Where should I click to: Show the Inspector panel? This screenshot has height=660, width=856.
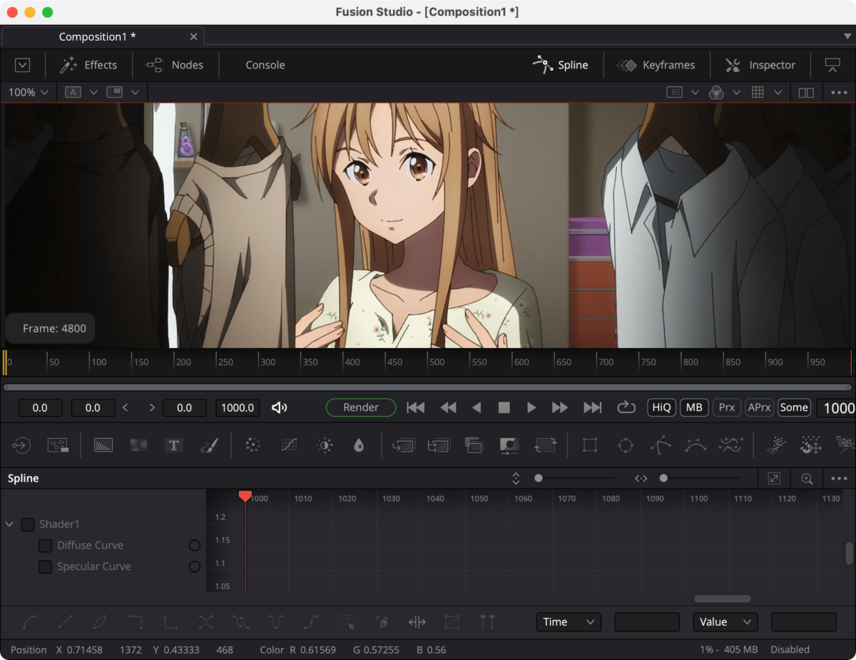click(760, 65)
